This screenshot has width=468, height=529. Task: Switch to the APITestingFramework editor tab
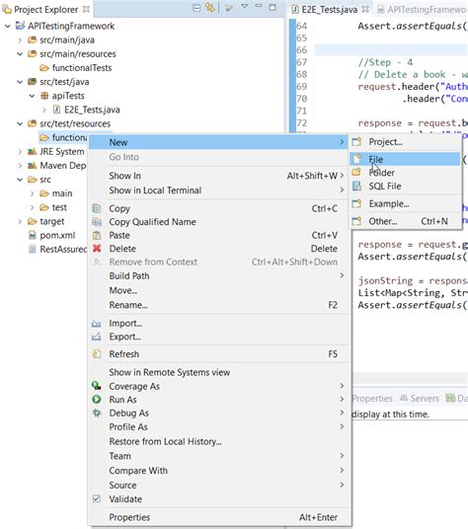(423, 10)
